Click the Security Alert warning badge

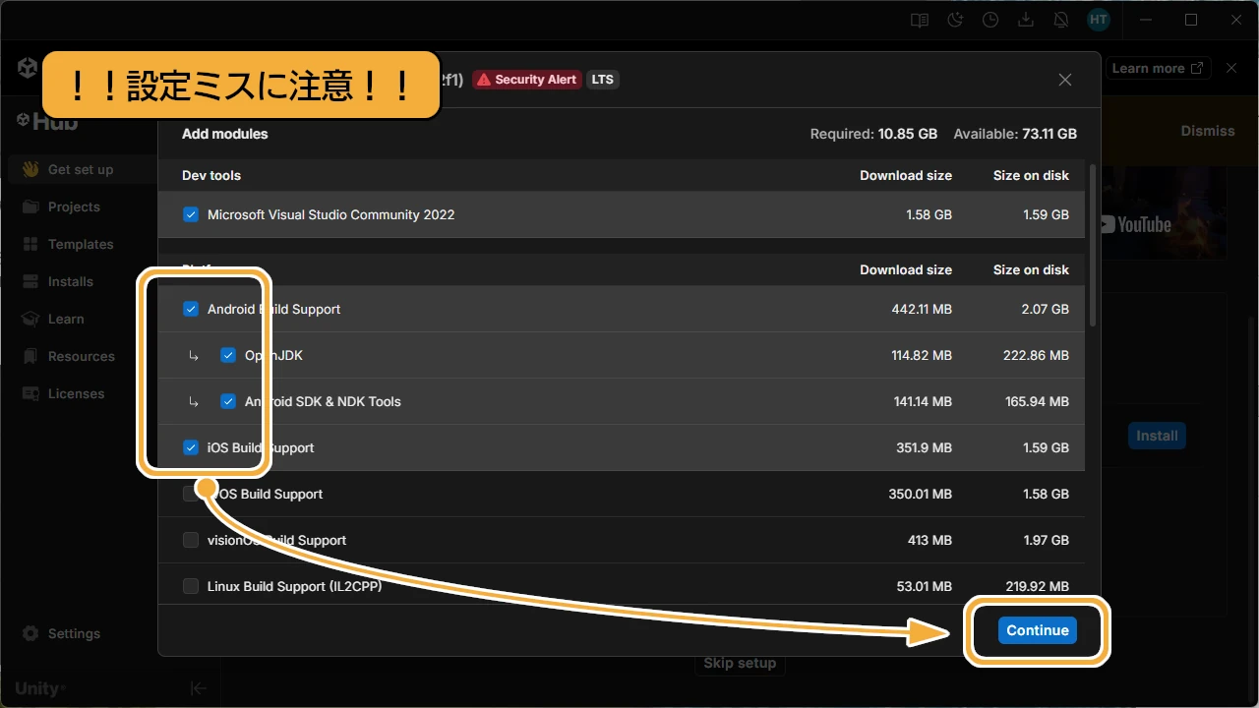(x=527, y=80)
